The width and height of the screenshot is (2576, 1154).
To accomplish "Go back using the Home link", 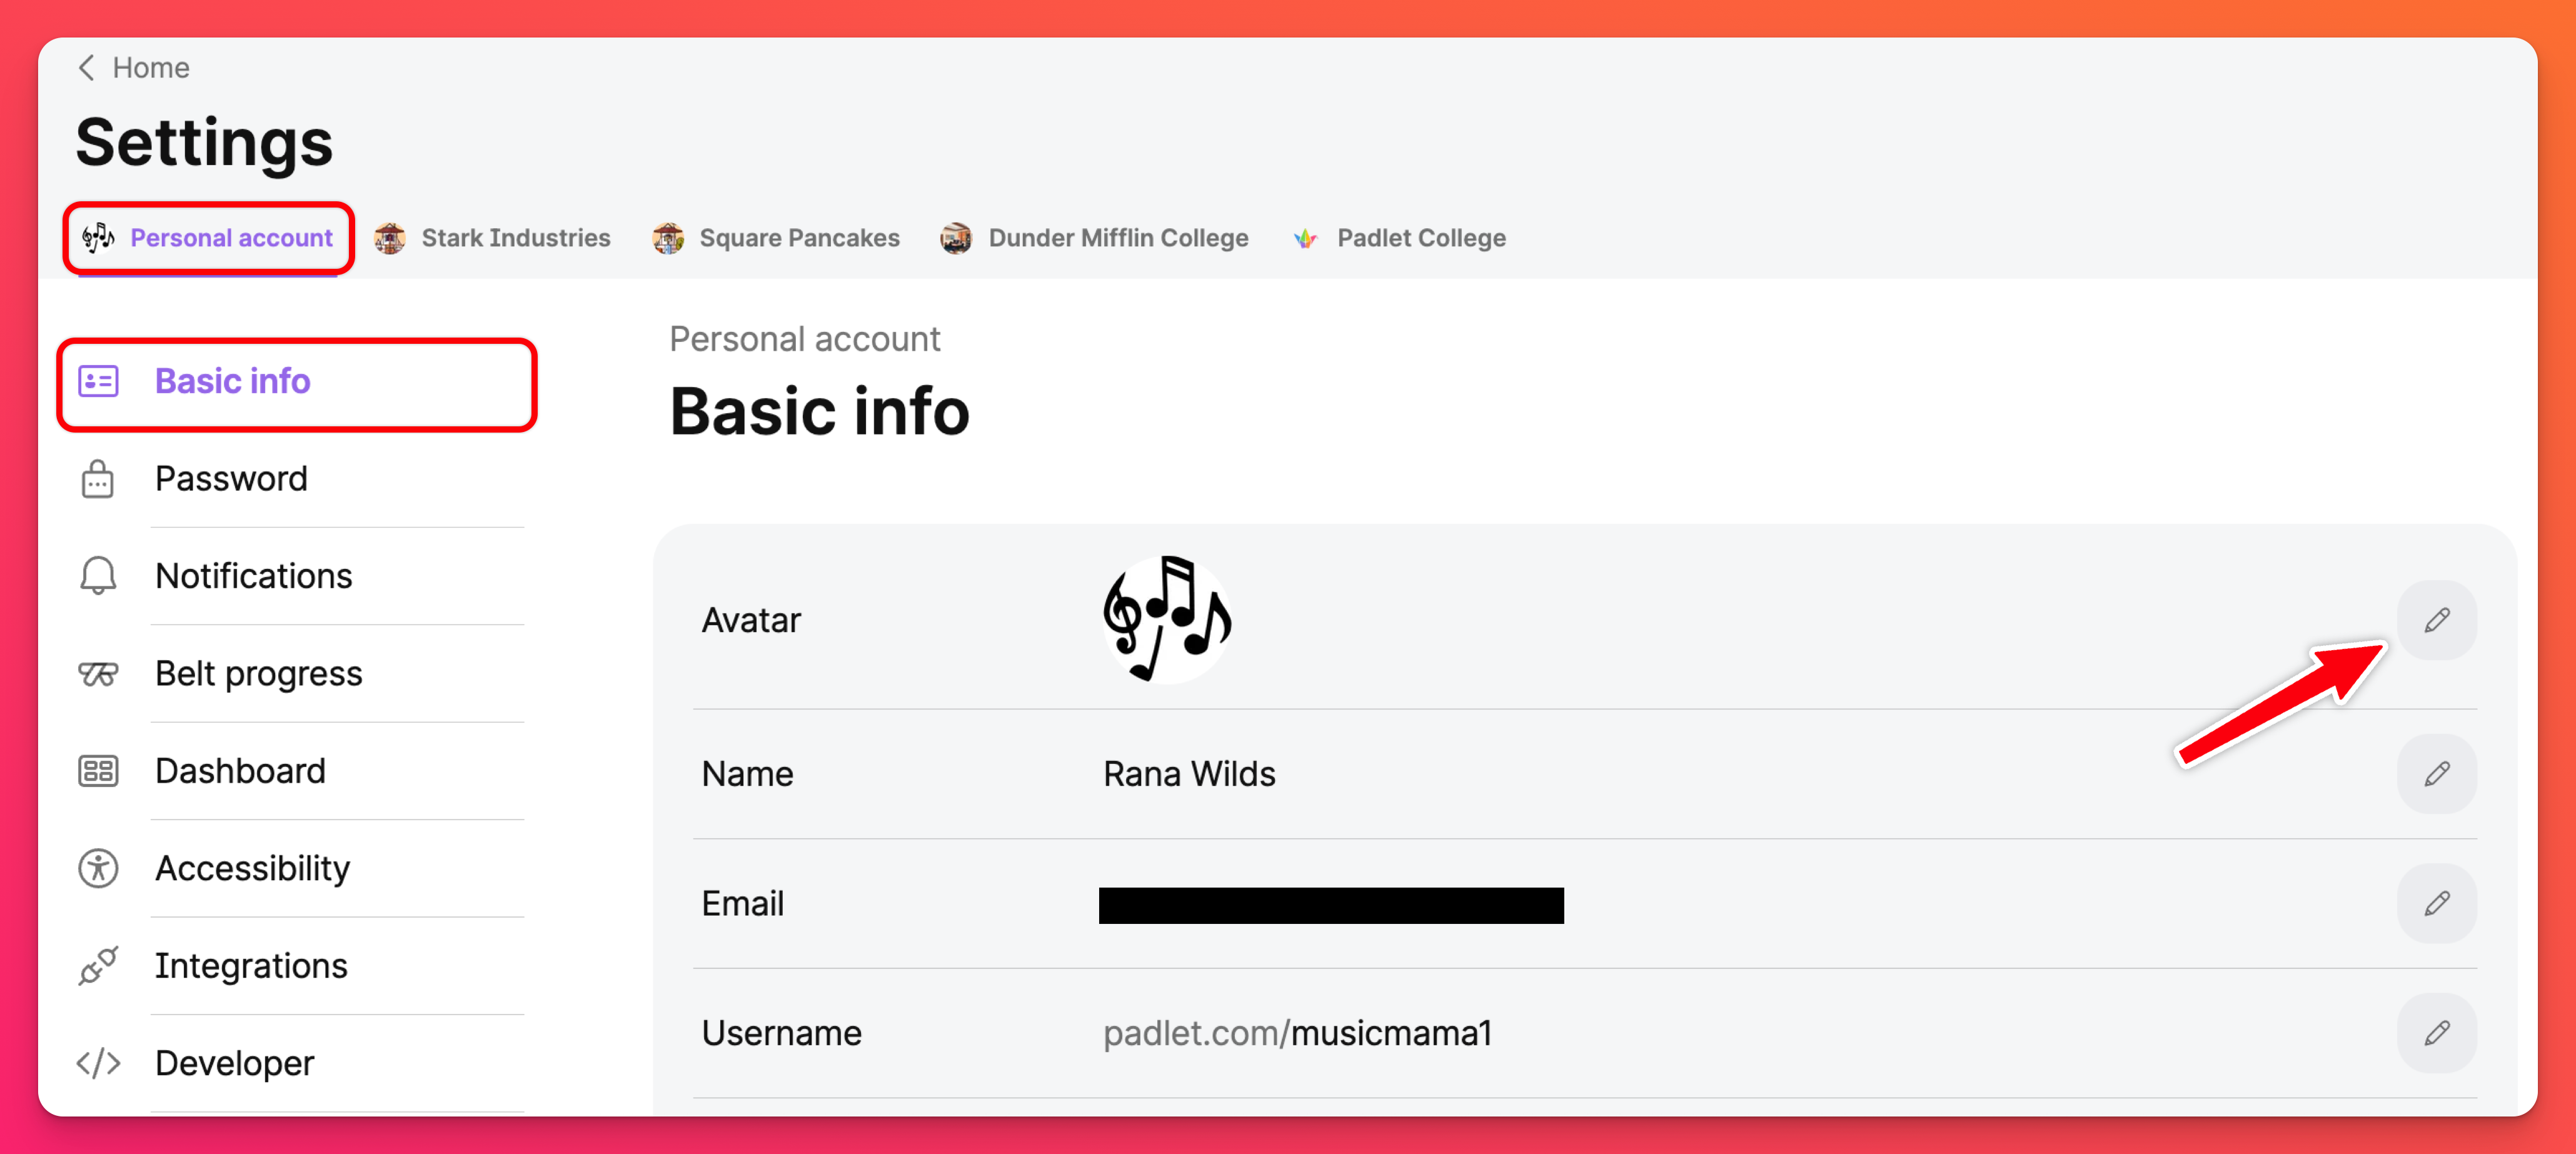I will (x=150, y=67).
